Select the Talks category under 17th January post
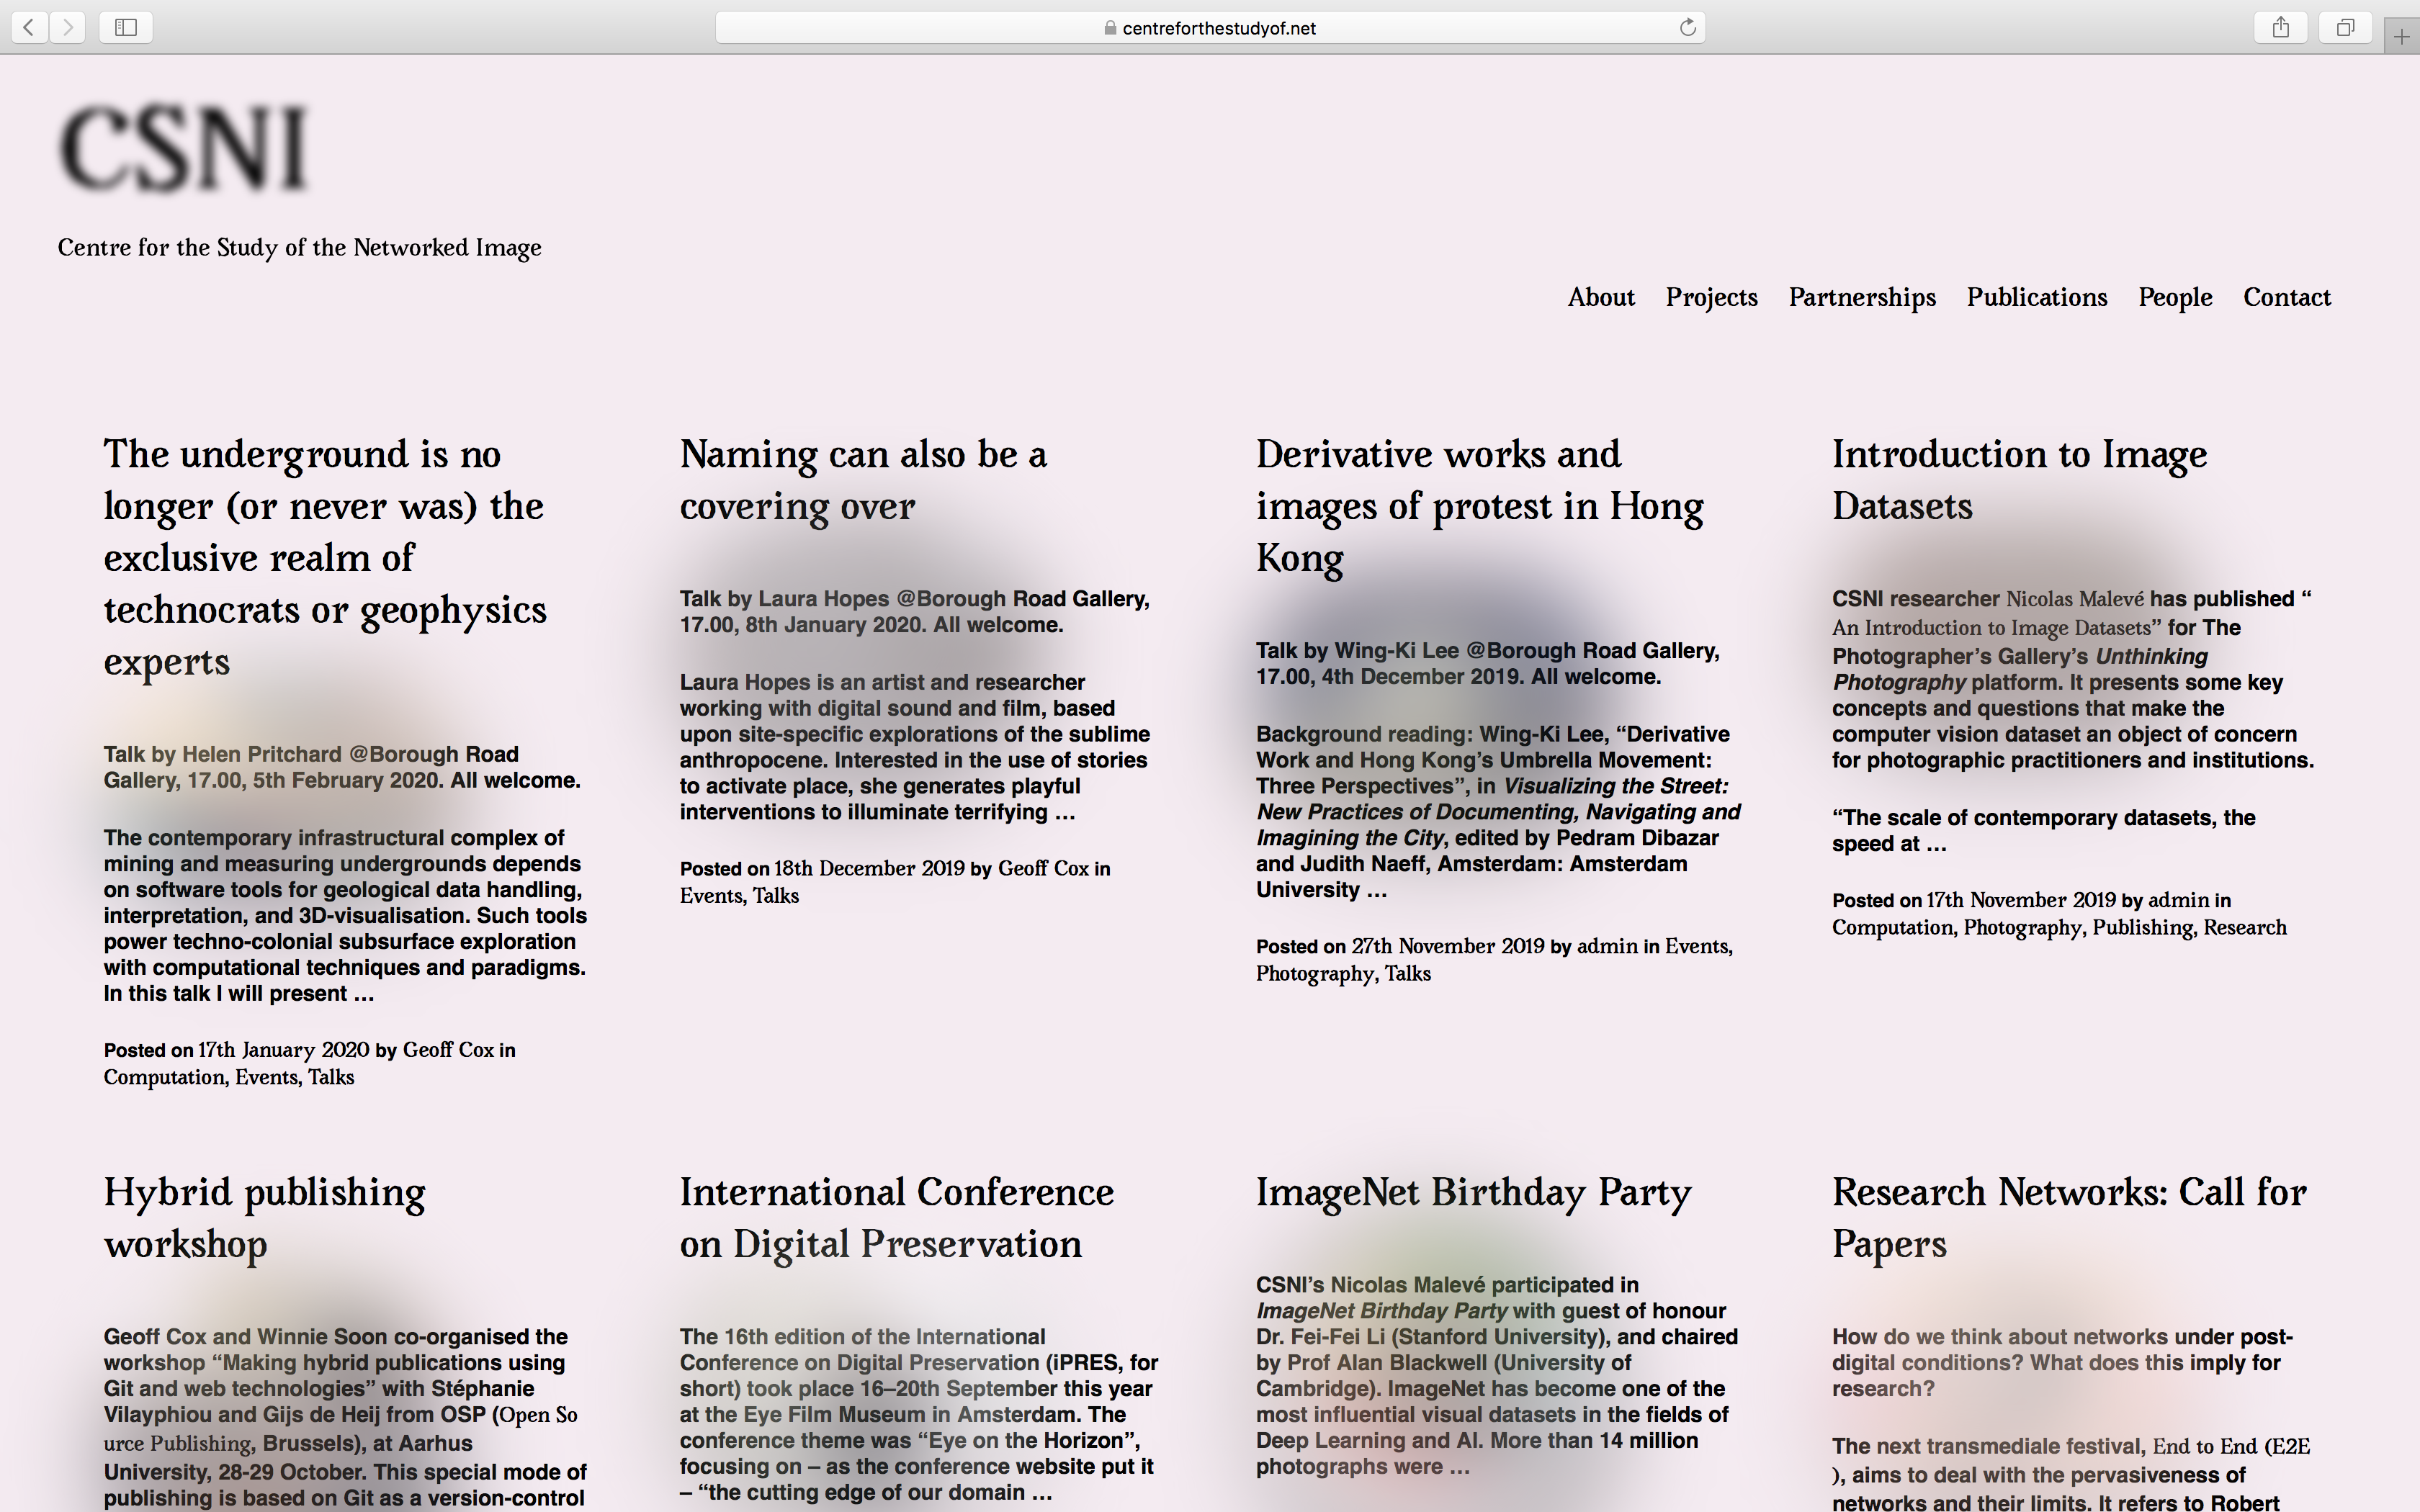The image size is (2420, 1512). coord(331,1077)
